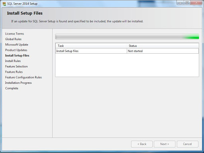Click the Not started status cell
The image size is (204, 153).
coord(163,51)
